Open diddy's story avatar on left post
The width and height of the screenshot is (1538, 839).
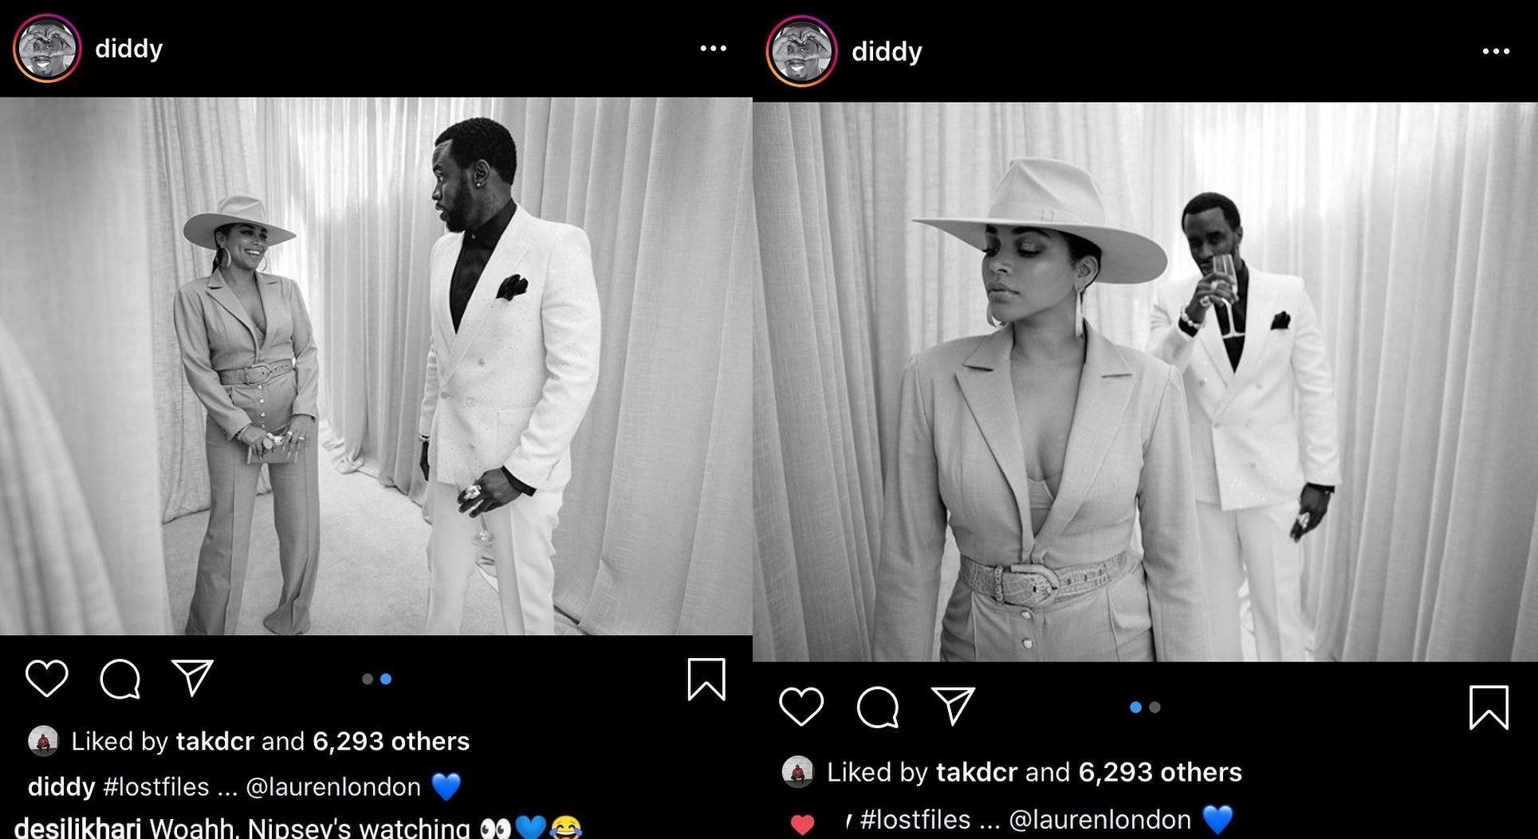47,49
